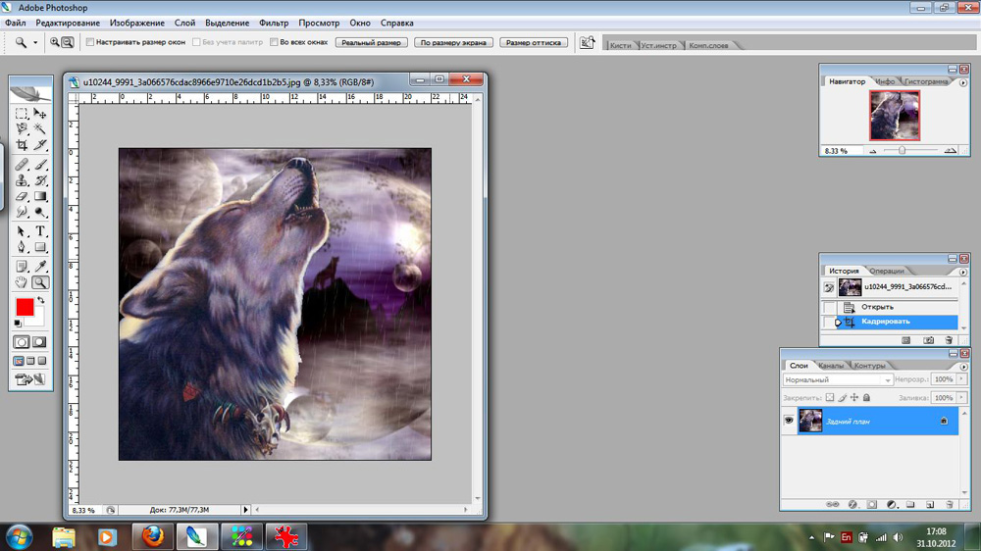Click Zoom Out magnifier in options bar

pyautogui.click(x=68, y=42)
